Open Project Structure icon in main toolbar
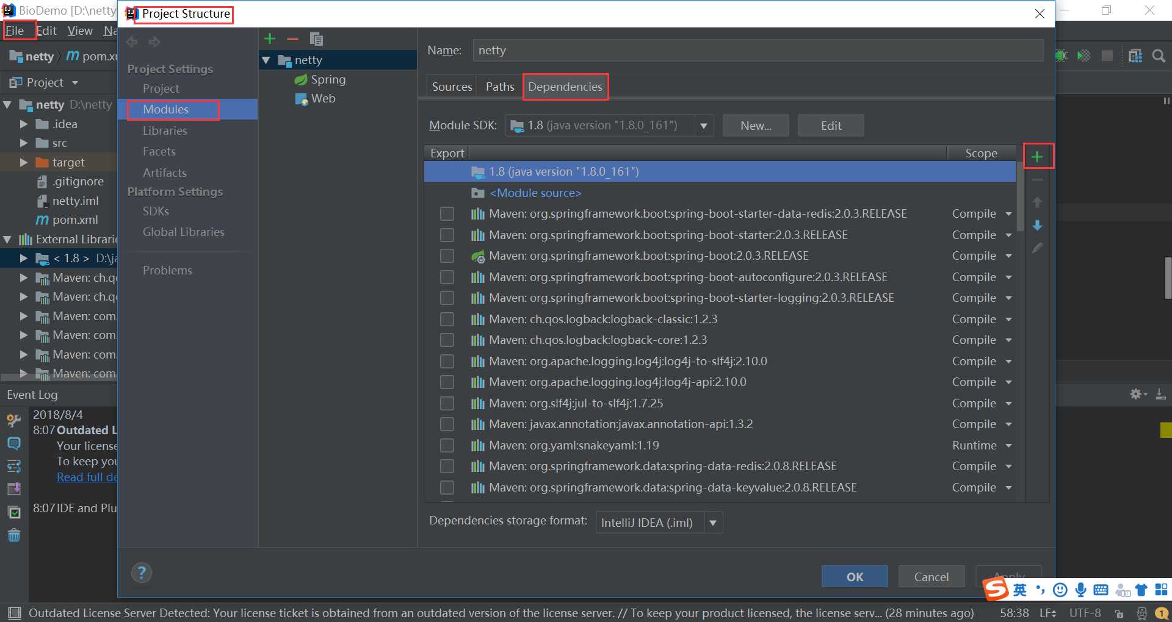 [x=1135, y=56]
